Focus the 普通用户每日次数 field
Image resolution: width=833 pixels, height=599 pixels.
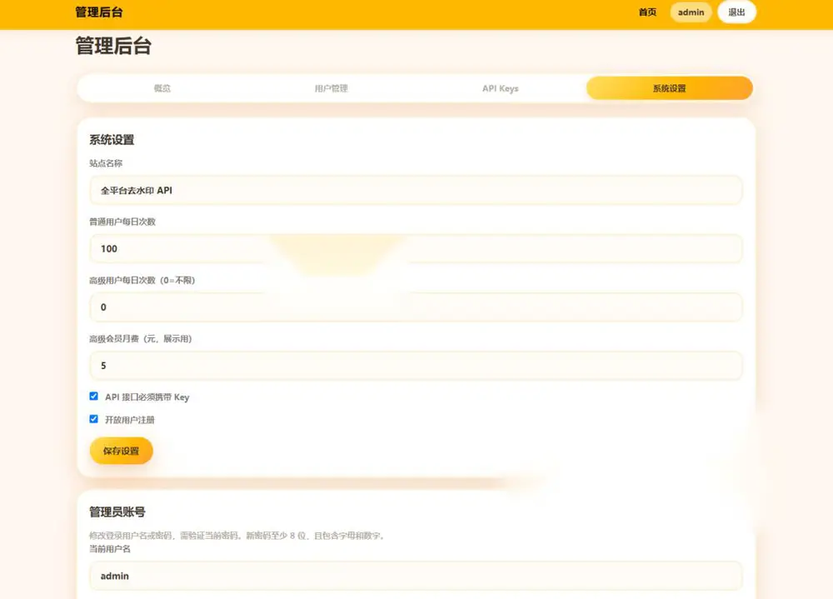[x=416, y=249]
